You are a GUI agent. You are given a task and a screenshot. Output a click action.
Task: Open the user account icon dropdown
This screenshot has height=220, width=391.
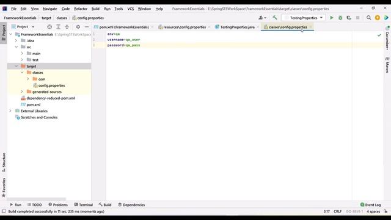point(262,18)
